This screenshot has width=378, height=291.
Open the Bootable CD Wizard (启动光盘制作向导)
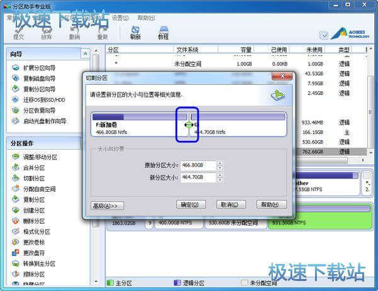point(39,121)
